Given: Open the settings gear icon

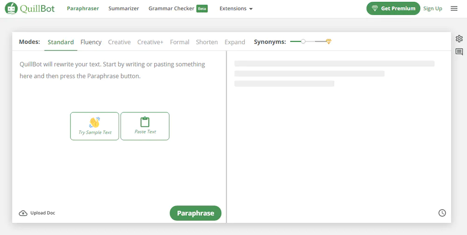Looking at the screenshot, I should pyautogui.click(x=459, y=39).
